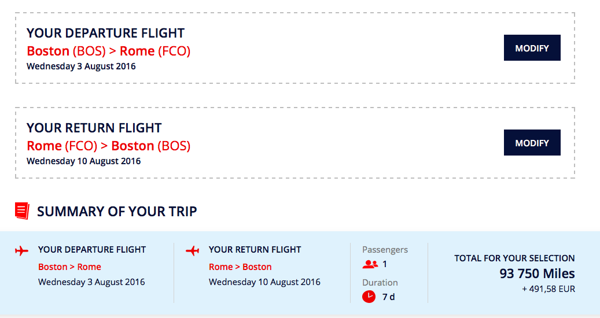Click the Rome > Boston link in summary

coord(240,267)
